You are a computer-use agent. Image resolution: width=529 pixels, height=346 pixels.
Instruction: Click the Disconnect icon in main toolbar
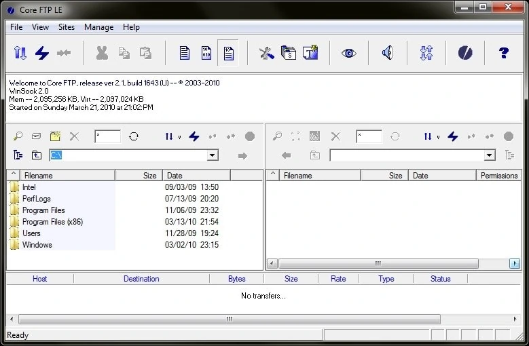64,53
